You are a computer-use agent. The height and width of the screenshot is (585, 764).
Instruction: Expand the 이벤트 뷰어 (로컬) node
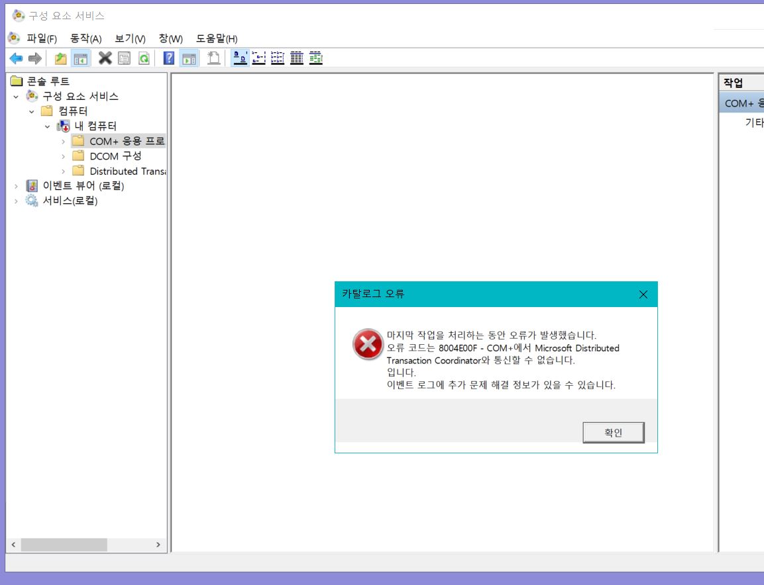16,187
